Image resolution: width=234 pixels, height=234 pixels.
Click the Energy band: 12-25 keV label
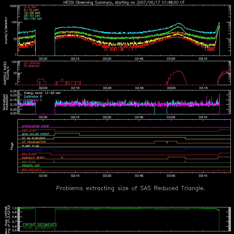(42, 93)
